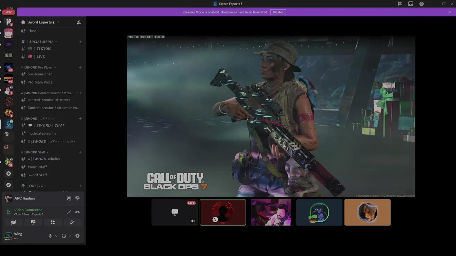Click the main Call of Duty stream video
This screenshot has width=456, height=256.
pos(271,116)
